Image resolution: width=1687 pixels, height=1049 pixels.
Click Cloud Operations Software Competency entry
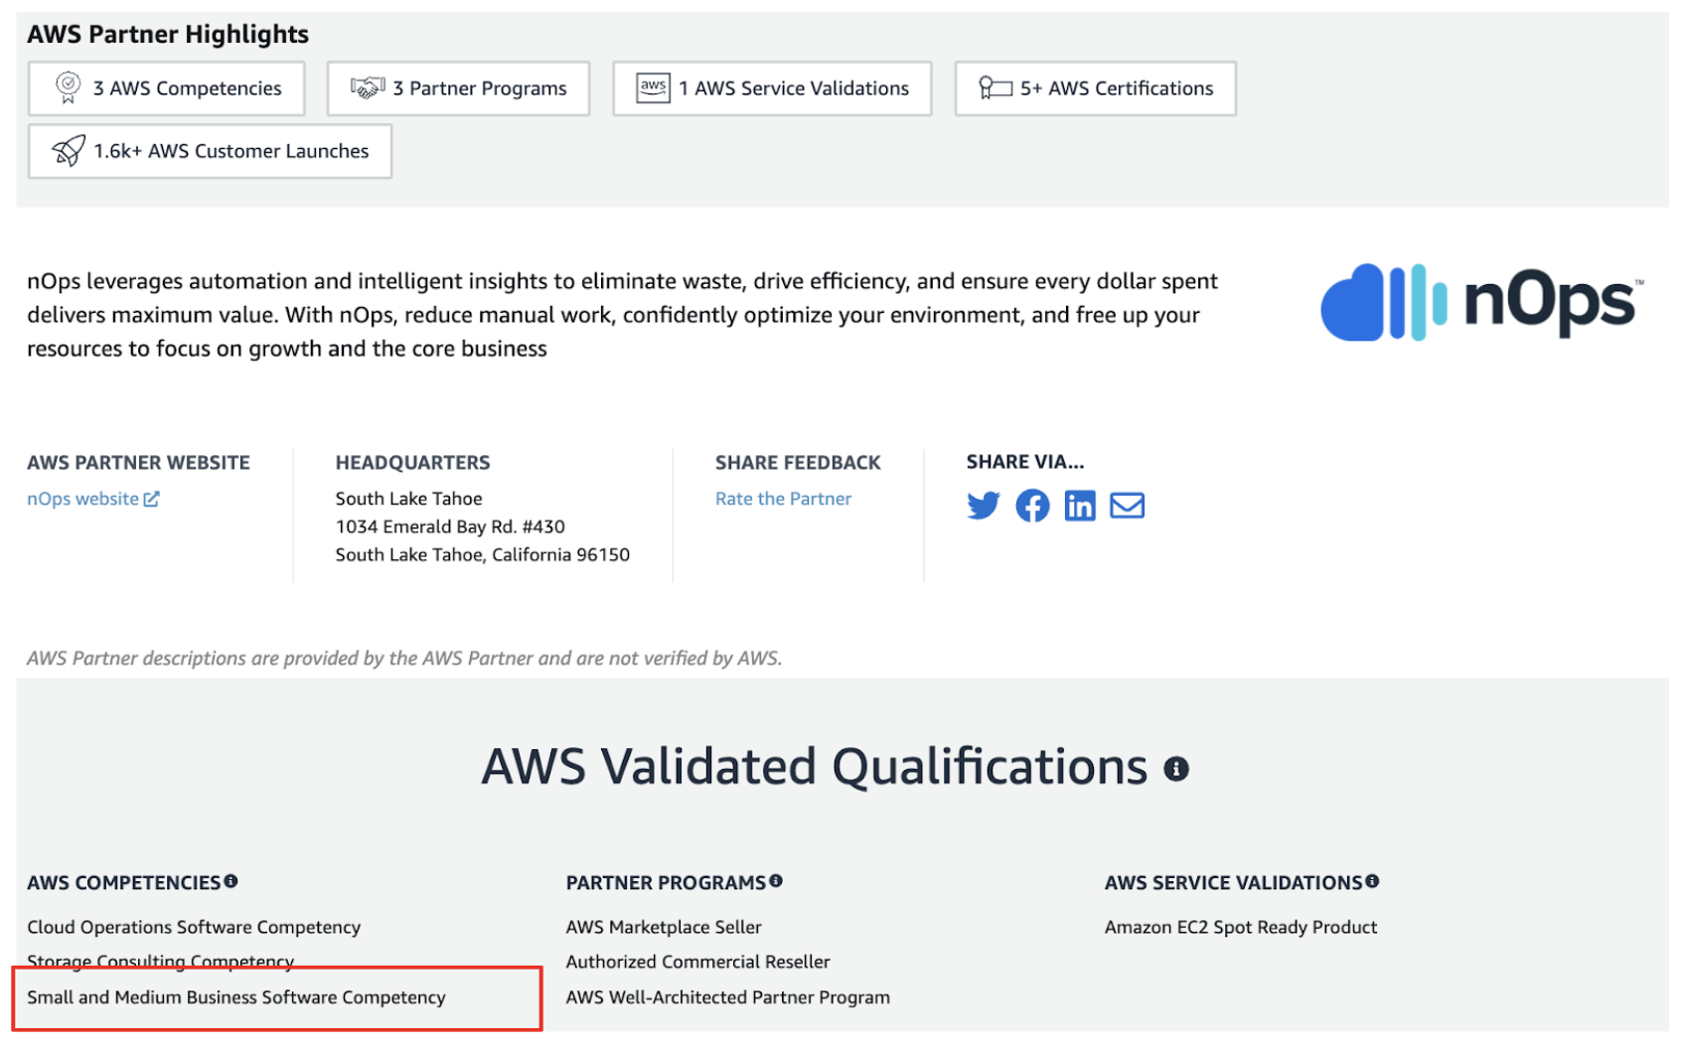coord(194,927)
